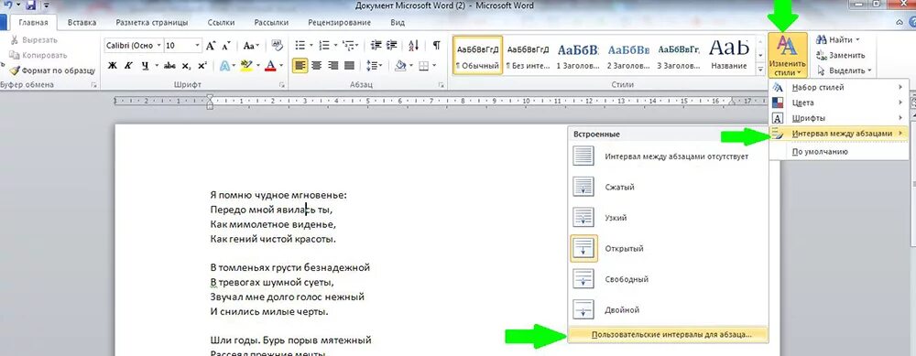
Task: Justify text alignment
Action: point(349,66)
